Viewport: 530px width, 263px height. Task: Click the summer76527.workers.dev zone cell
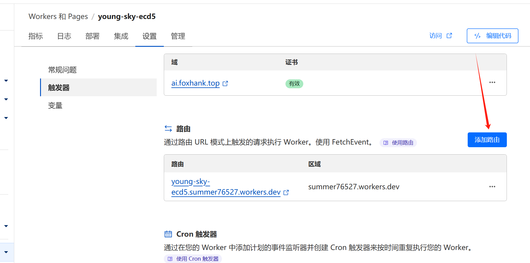(354, 187)
